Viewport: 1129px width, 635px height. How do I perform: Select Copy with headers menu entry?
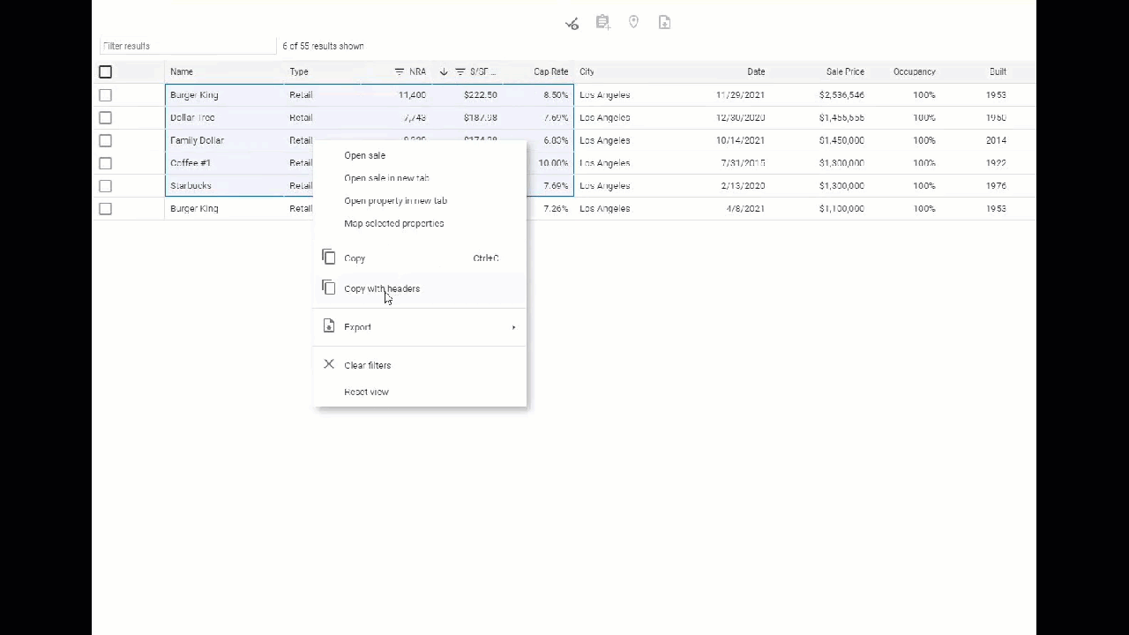[420, 288]
